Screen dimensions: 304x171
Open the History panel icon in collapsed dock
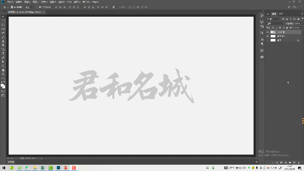tap(262, 16)
